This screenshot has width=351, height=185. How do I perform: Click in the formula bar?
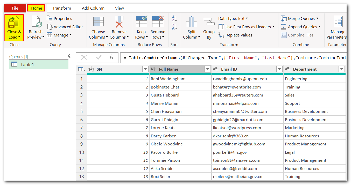(233, 58)
